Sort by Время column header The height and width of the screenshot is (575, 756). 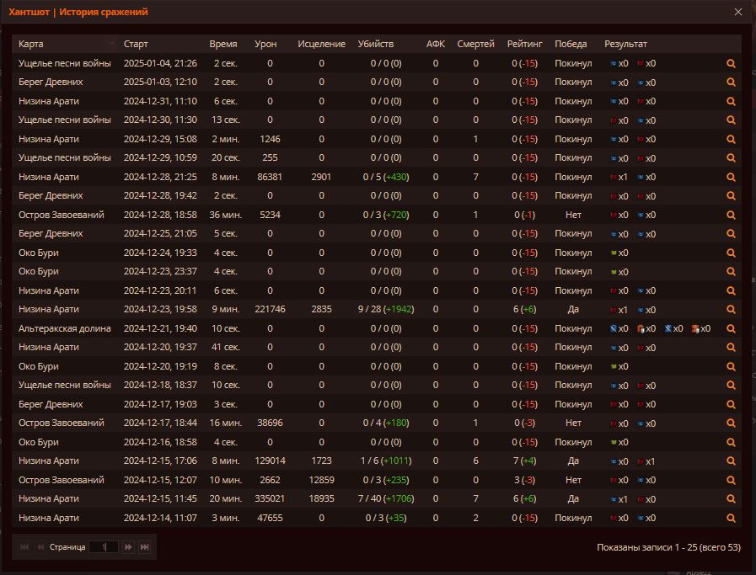(x=223, y=44)
